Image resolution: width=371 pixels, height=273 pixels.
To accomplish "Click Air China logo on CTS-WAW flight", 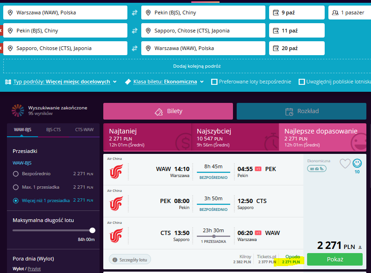I will [116, 235].
